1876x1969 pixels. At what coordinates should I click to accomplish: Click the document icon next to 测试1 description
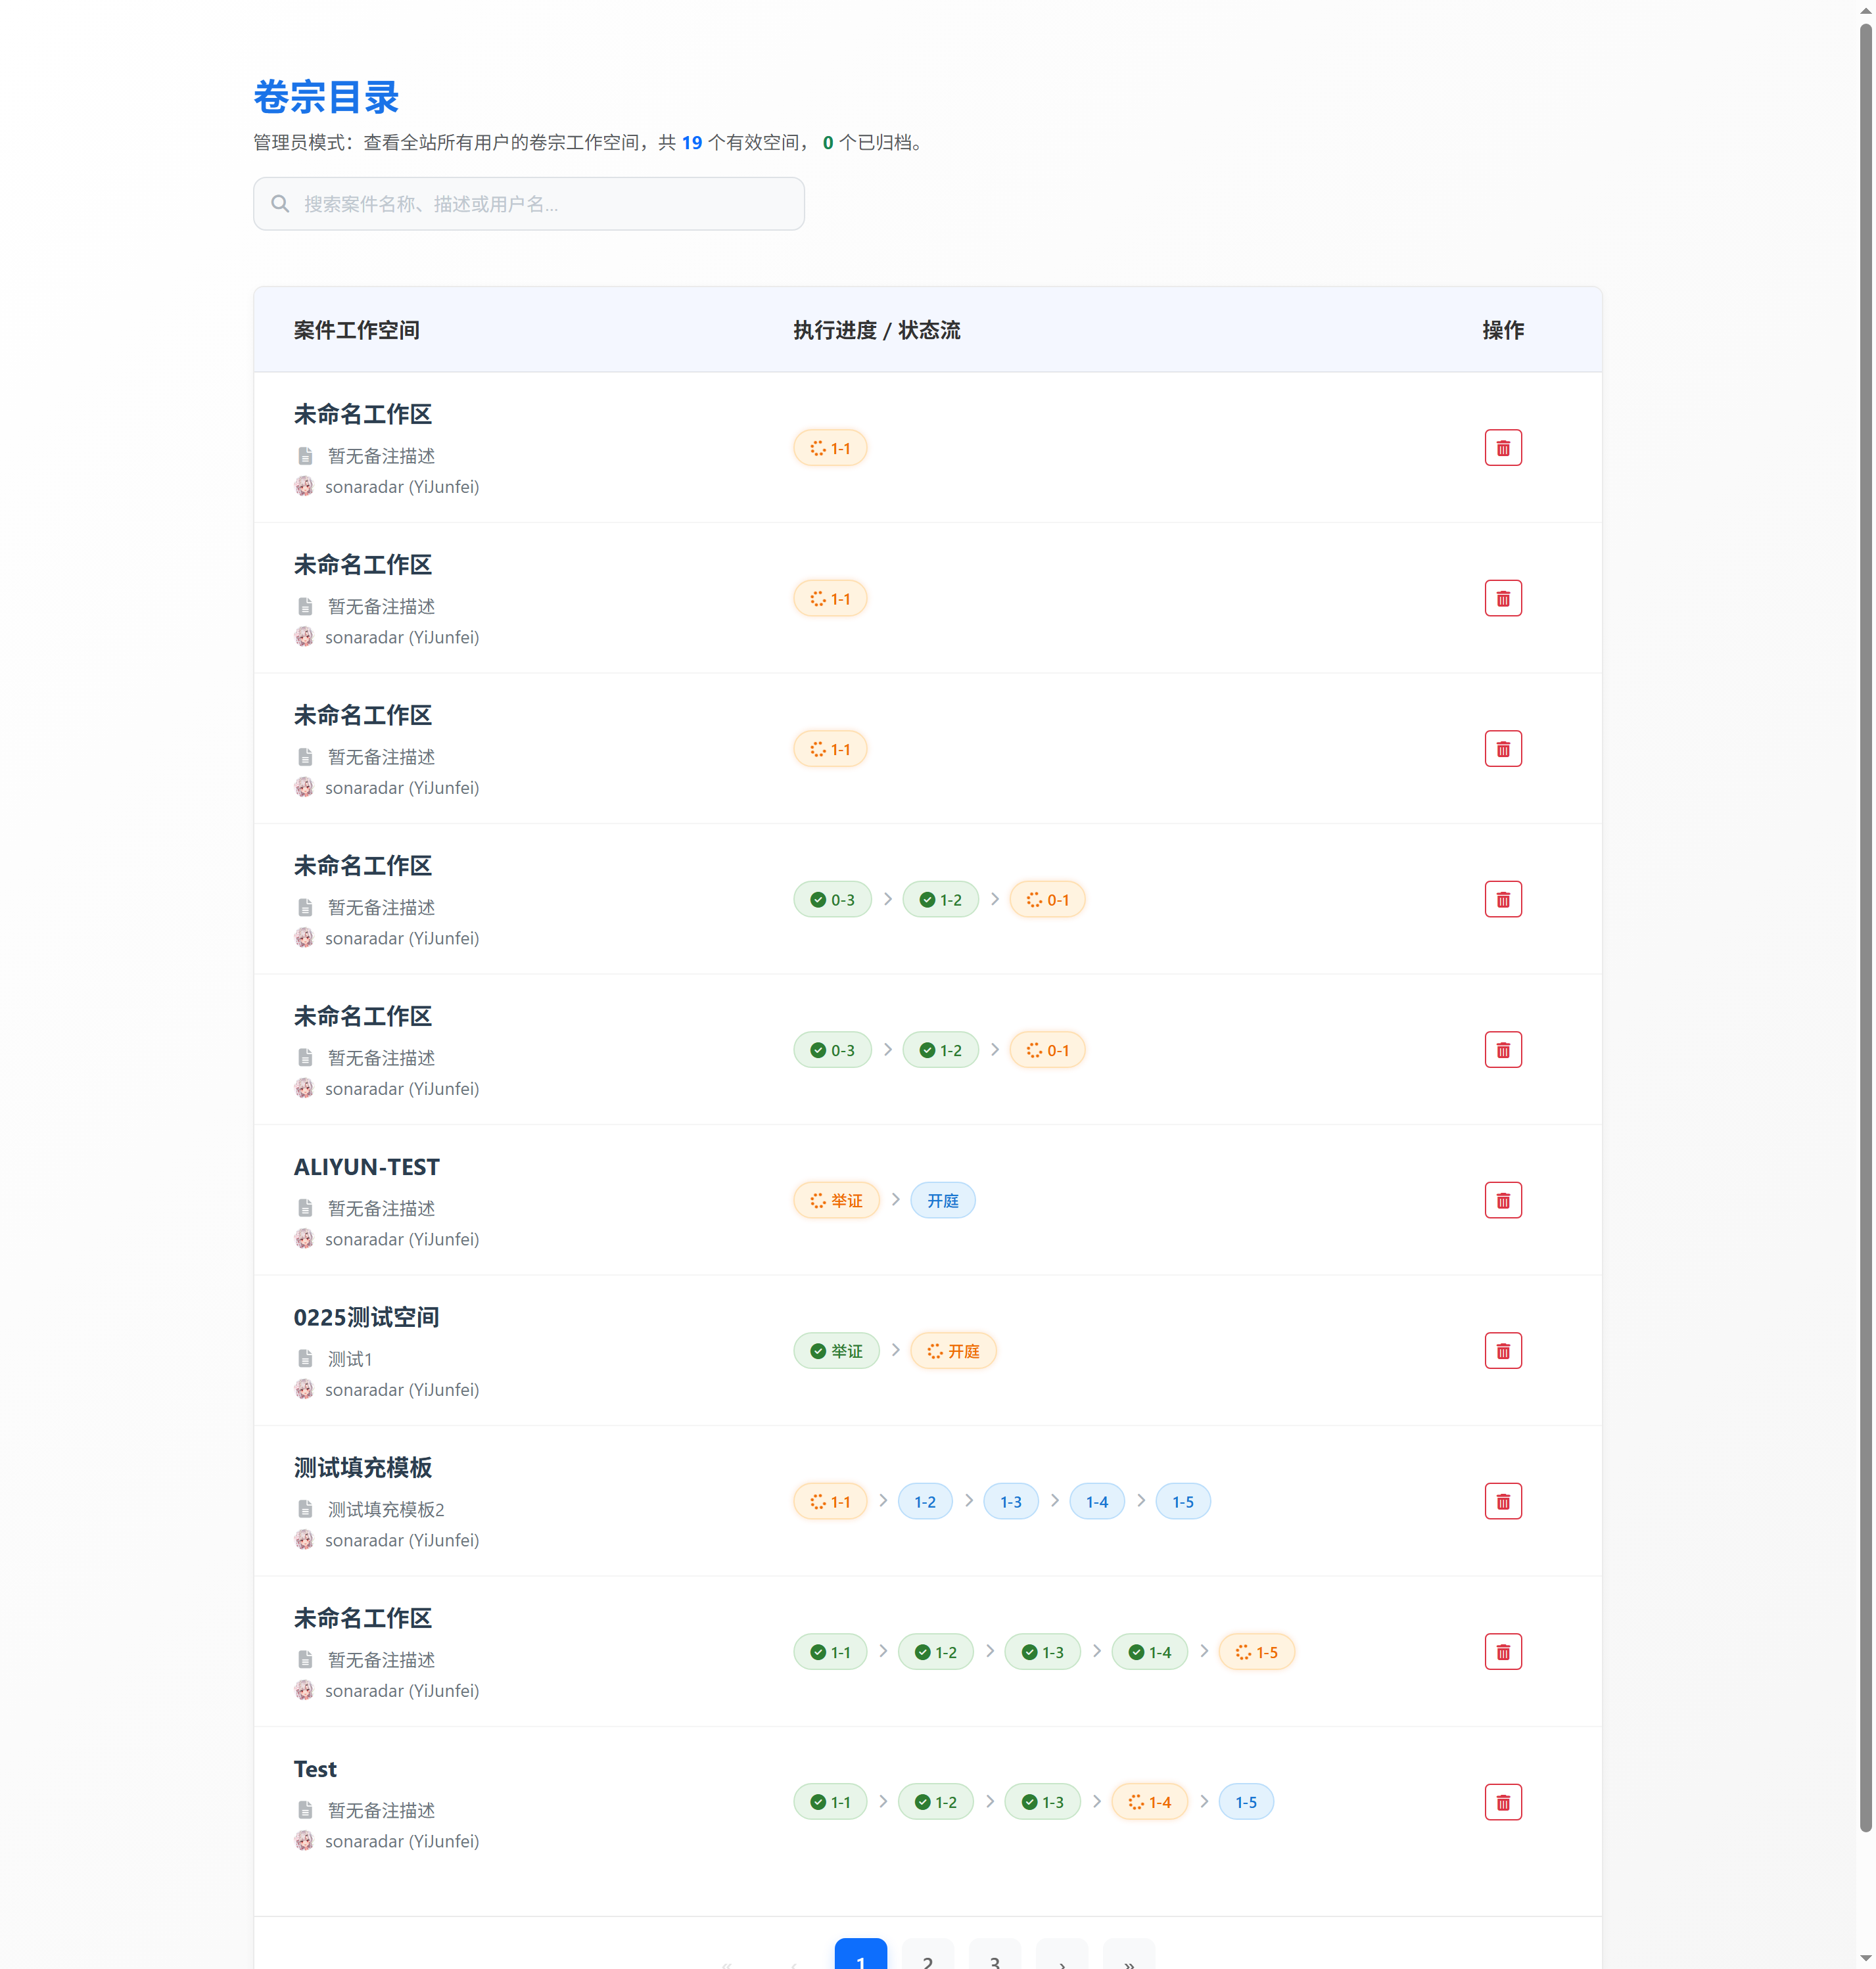pos(306,1358)
